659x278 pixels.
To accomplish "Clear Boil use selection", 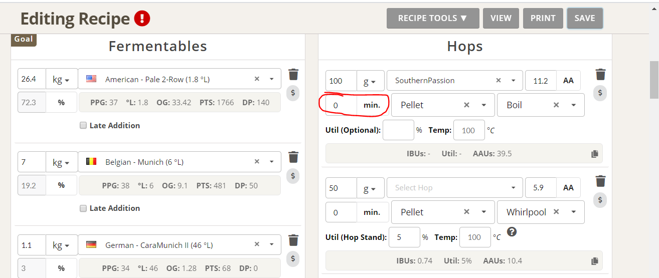I will click(556, 105).
